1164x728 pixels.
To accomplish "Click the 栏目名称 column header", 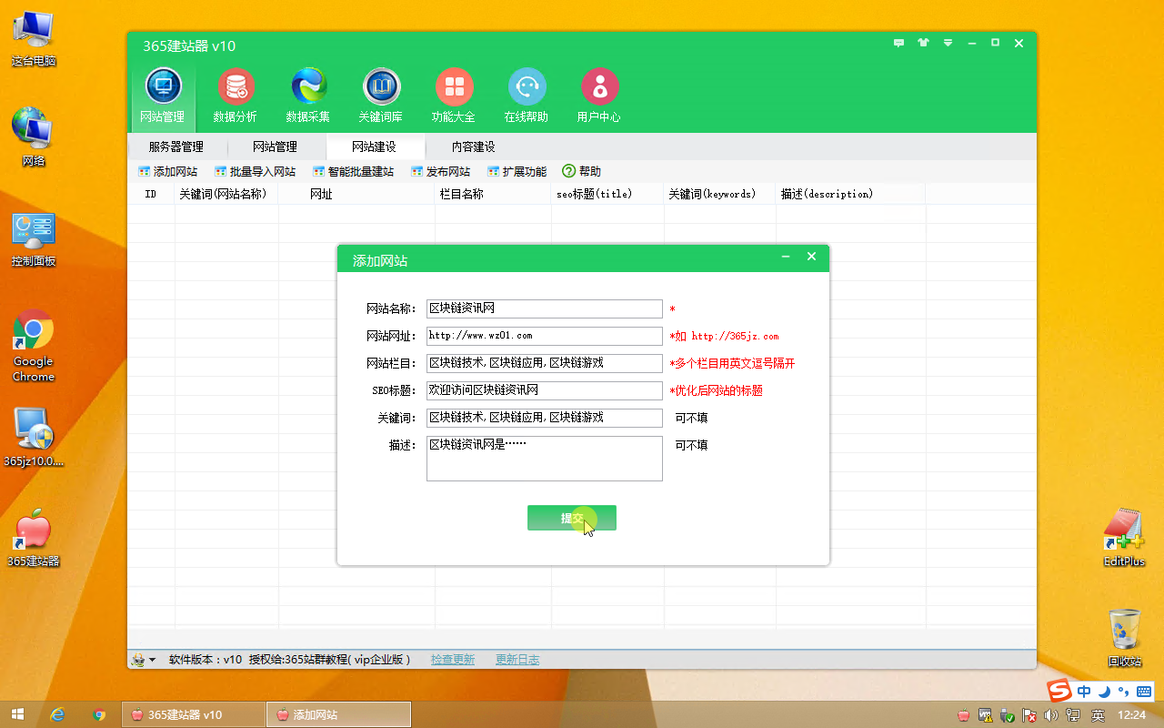I will point(494,194).
